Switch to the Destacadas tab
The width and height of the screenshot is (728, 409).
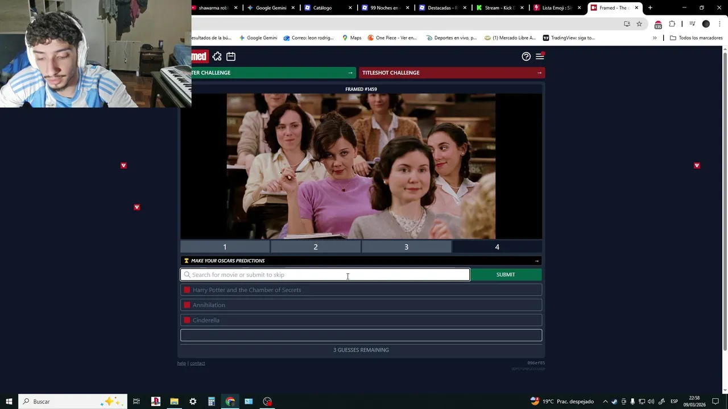tap(442, 8)
